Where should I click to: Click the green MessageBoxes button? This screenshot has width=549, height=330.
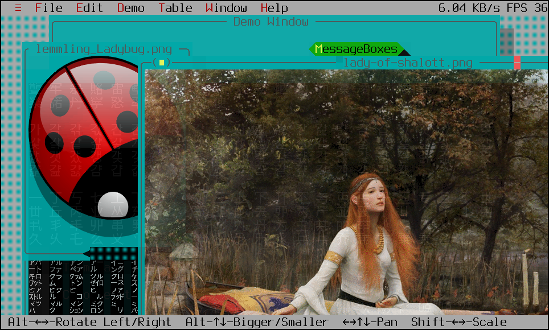pos(356,49)
